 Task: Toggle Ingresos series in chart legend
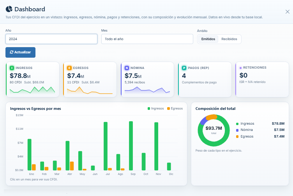[156, 108]
